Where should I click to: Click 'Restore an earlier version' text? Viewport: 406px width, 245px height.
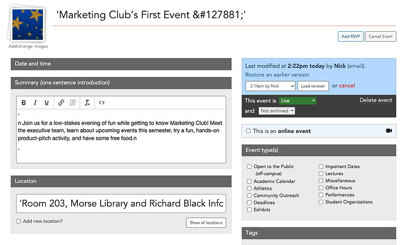point(277,75)
